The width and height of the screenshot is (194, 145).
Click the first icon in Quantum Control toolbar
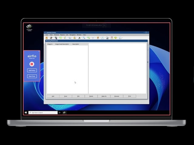tap(47, 38)
